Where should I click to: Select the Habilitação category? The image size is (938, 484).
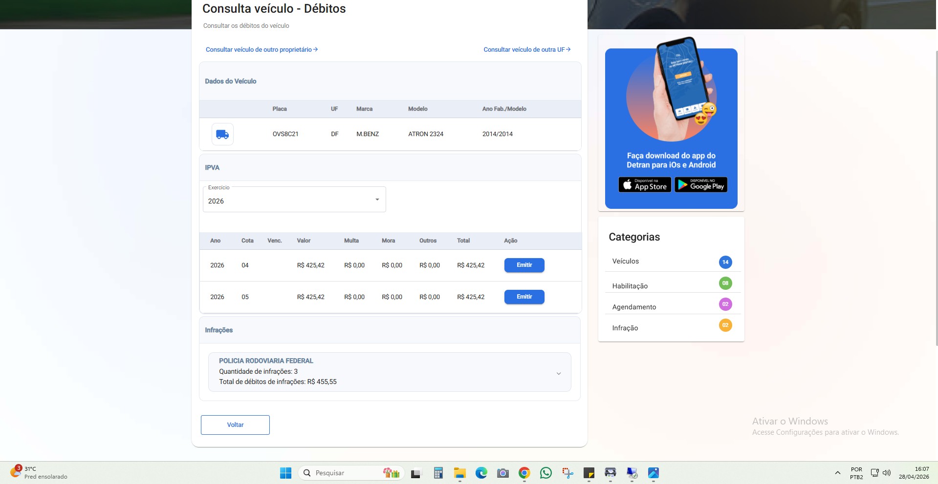pos(672,284)
